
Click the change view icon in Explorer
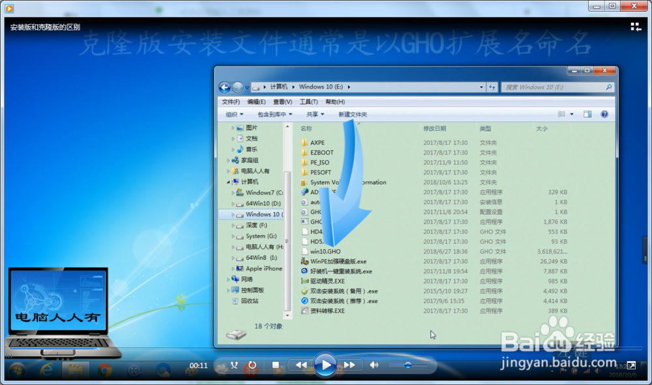[x=561, y=114]
